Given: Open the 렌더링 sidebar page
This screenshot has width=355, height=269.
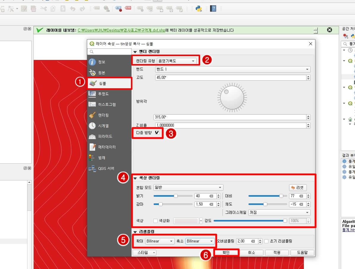Looking at the screenshot, I should (x=109, y=115).
